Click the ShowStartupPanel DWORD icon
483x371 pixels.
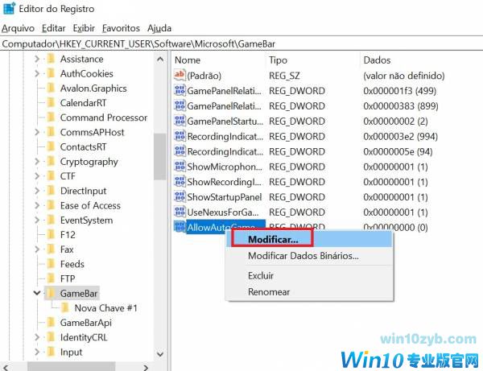click(x=180, y=196)
